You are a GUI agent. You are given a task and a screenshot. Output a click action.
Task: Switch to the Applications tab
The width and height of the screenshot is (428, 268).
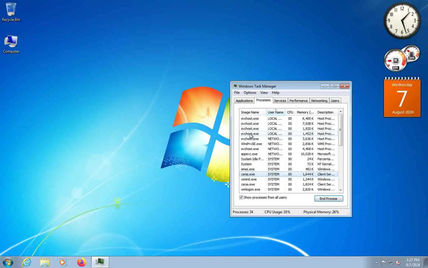(244, 101)
